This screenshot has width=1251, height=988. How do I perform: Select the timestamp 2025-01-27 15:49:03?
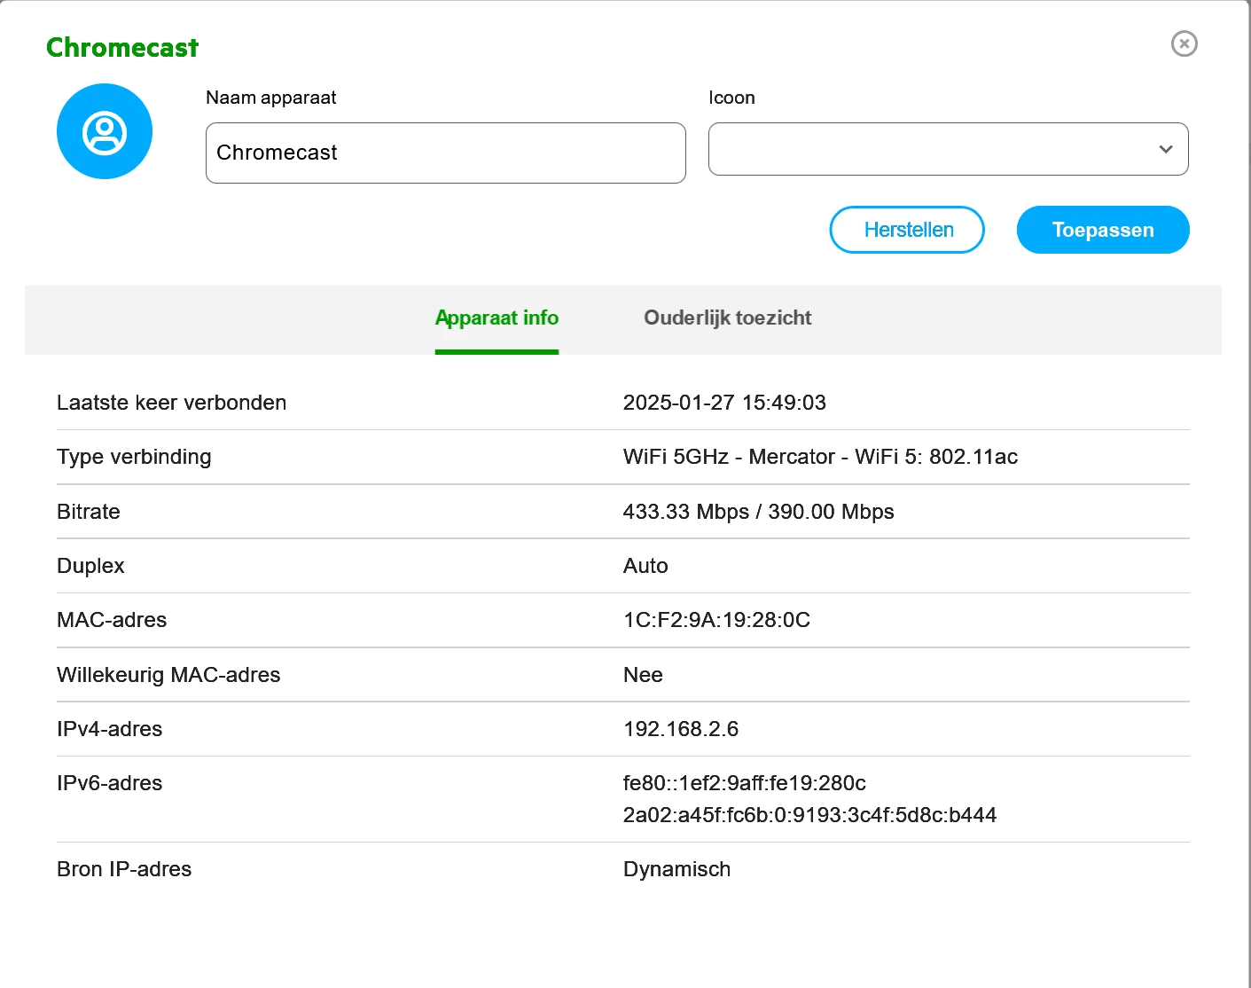(x=724, y=403)
